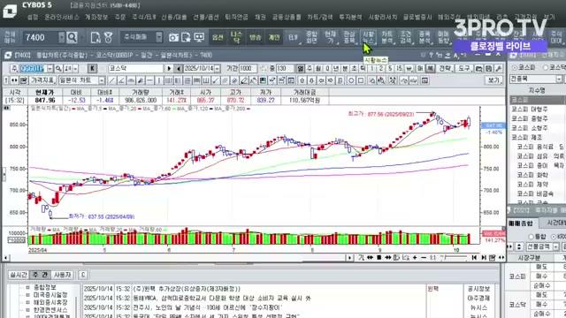This screenshot has width=566, height=318.
Task: Click the K button in chart toolbar
Action: (92, 68)
